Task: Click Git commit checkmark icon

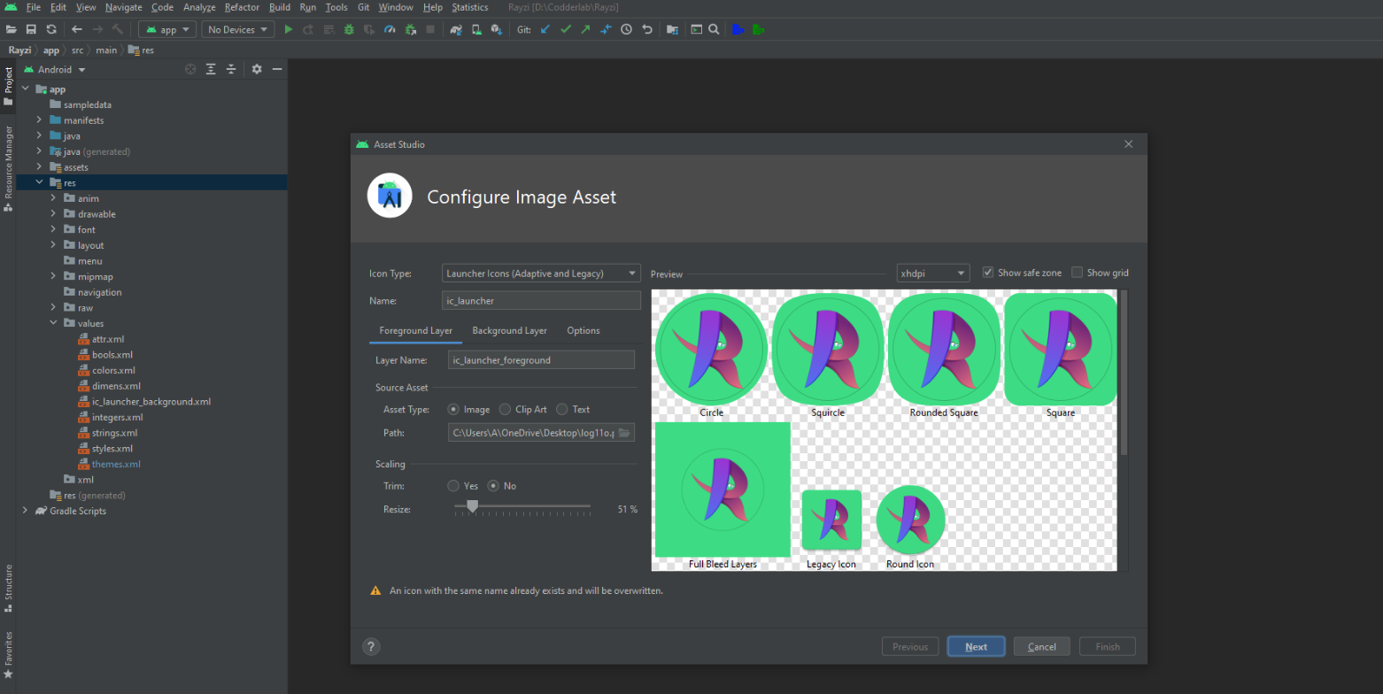Action: [x=565, y=29]
